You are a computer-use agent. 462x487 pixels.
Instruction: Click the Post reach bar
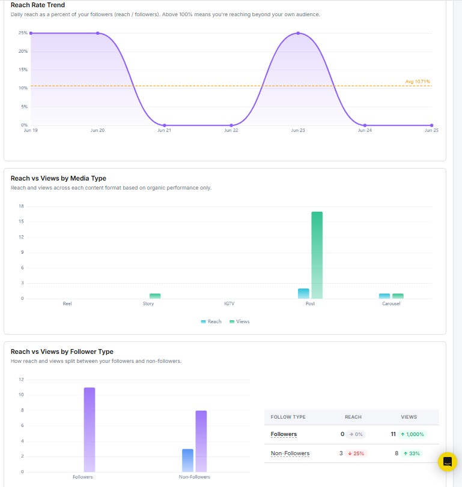(x=303, y=293)
